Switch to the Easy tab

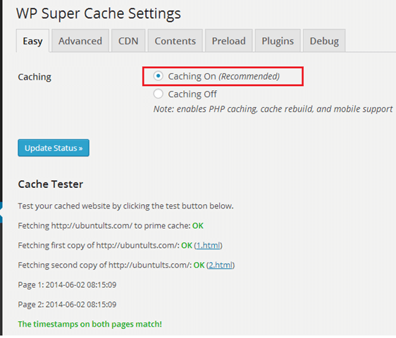(x=32, y=41)
